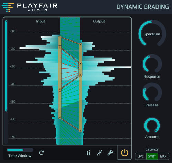
Task: Select LIVE latency mode
Action: (141, 156)
